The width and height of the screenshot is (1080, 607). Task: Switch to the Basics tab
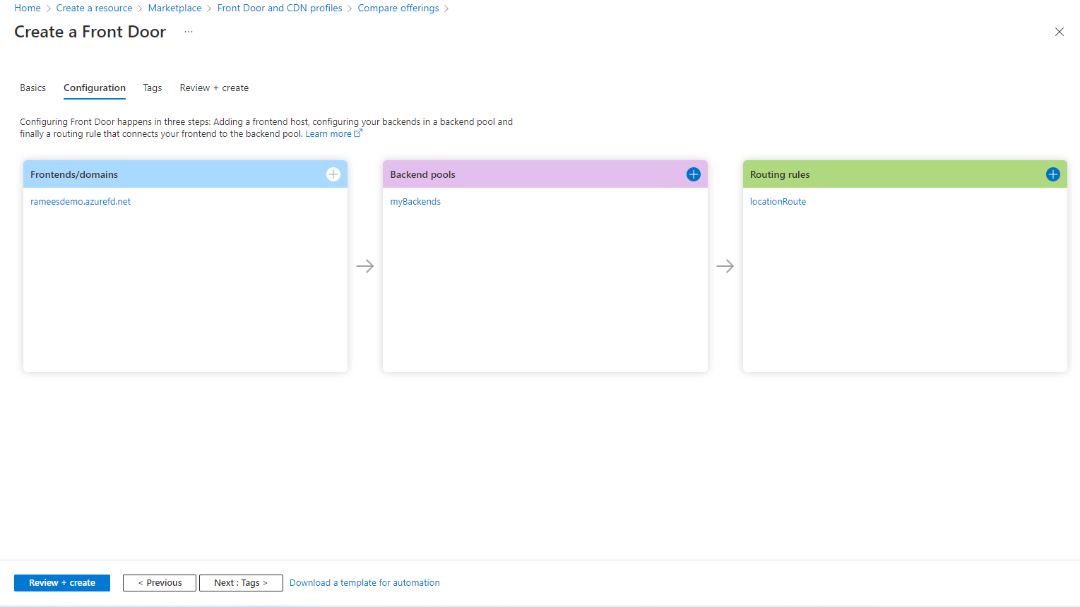[x=32, y=88]
